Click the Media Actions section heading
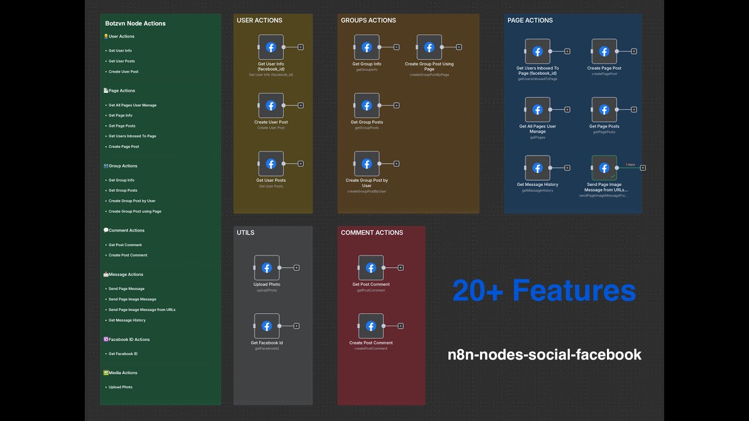Viewport: 749px width, 421px height. 120,373
